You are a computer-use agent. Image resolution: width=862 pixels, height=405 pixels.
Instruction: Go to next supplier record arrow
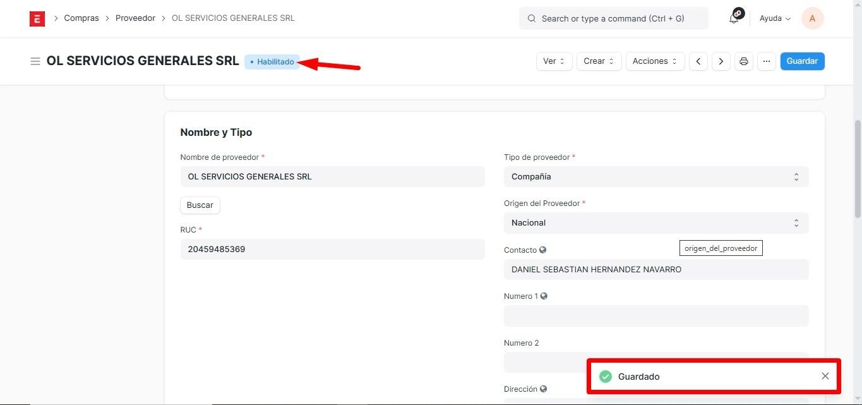tap(721, 61)
